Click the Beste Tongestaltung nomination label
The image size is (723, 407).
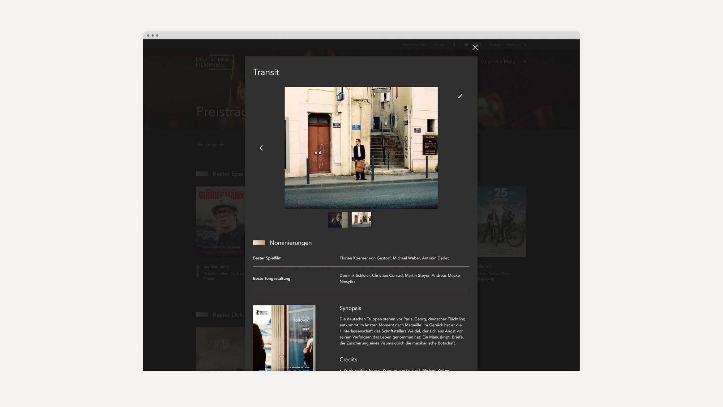(x=271, y=278)
